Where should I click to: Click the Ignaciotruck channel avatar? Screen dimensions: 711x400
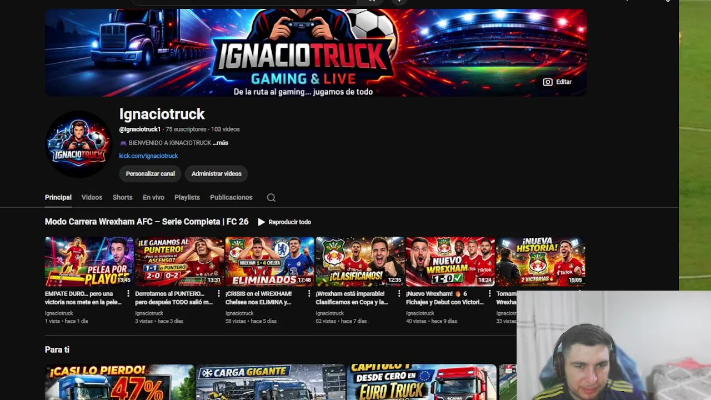coord(78,144)
